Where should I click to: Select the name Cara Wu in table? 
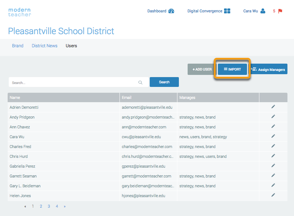17,137
